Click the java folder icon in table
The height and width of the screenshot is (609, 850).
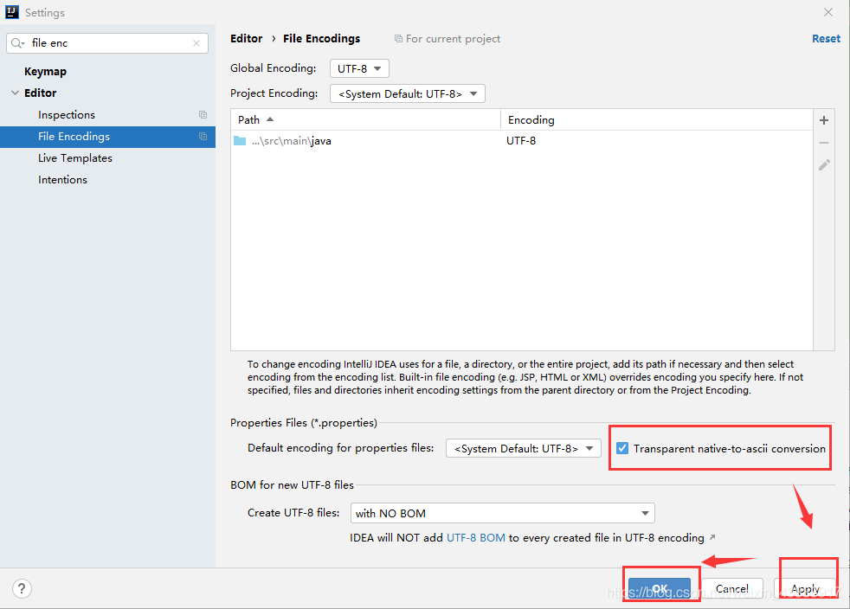click(x=240, y=141)
